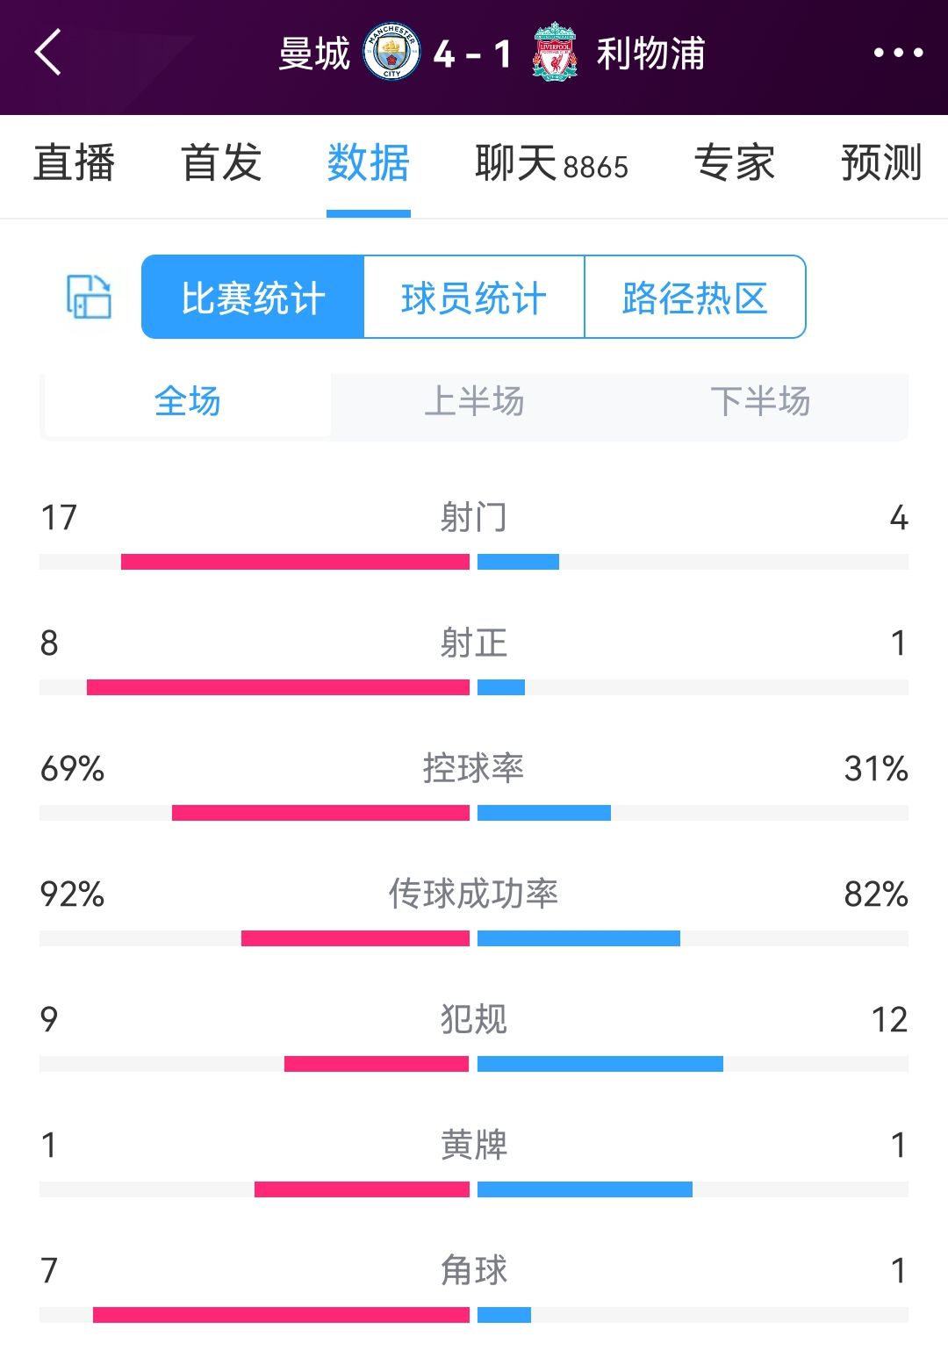Open the 首发 lineup tab
The width and height of the screenshot is (948, 1365).
221,163
